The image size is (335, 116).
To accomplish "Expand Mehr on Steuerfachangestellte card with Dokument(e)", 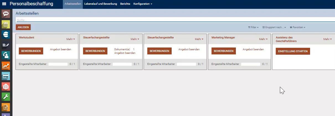I will click(135, 39).
